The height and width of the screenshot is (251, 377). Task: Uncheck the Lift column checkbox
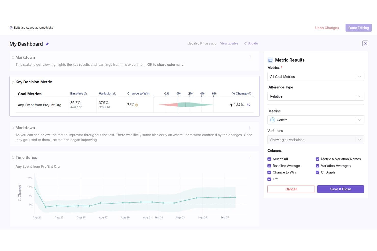[269, 179]
